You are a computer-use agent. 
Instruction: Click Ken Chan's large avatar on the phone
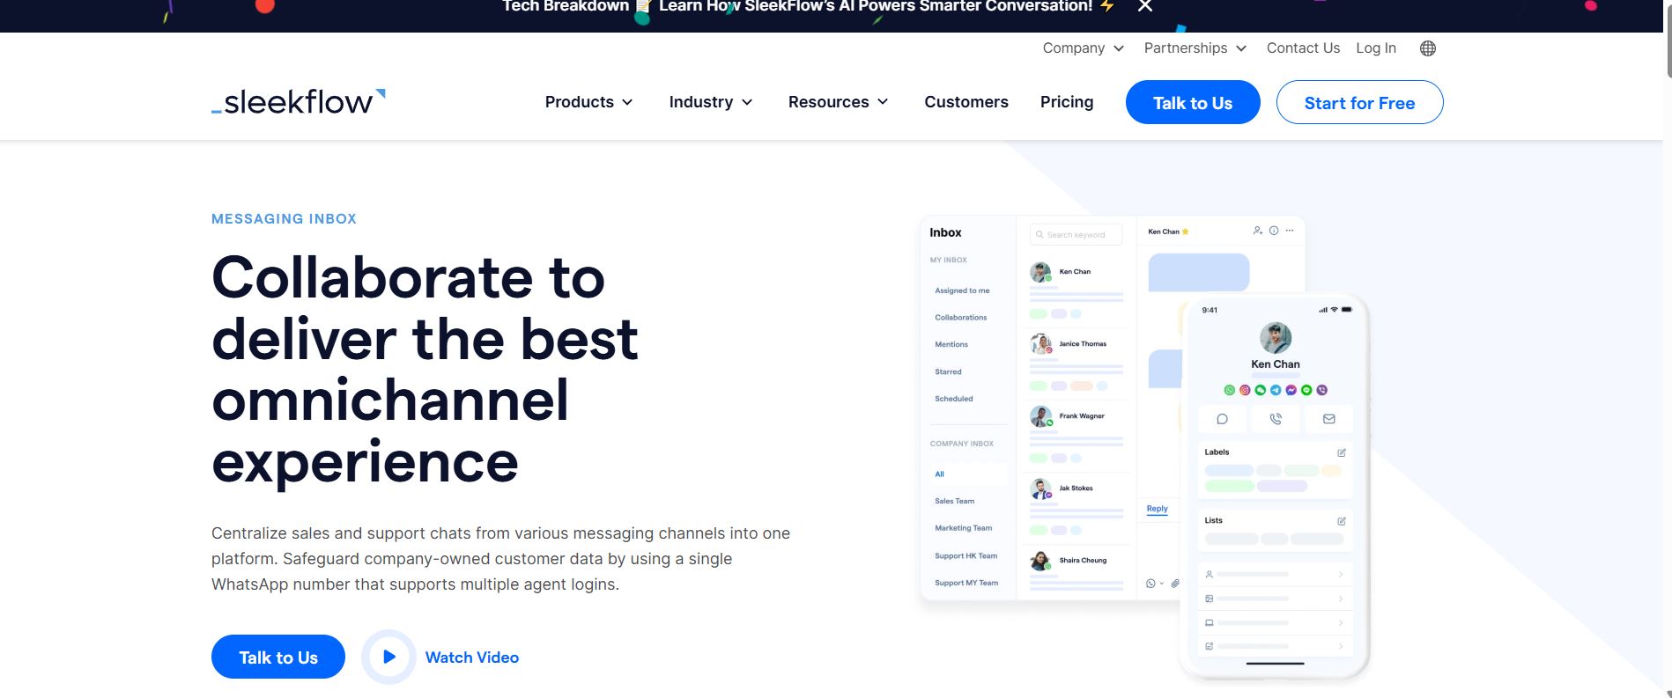pyautogui.click(x=1276, y=338)
